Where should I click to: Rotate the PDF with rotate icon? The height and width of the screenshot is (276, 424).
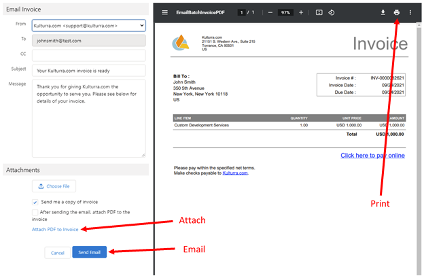[x=332, y=12]
